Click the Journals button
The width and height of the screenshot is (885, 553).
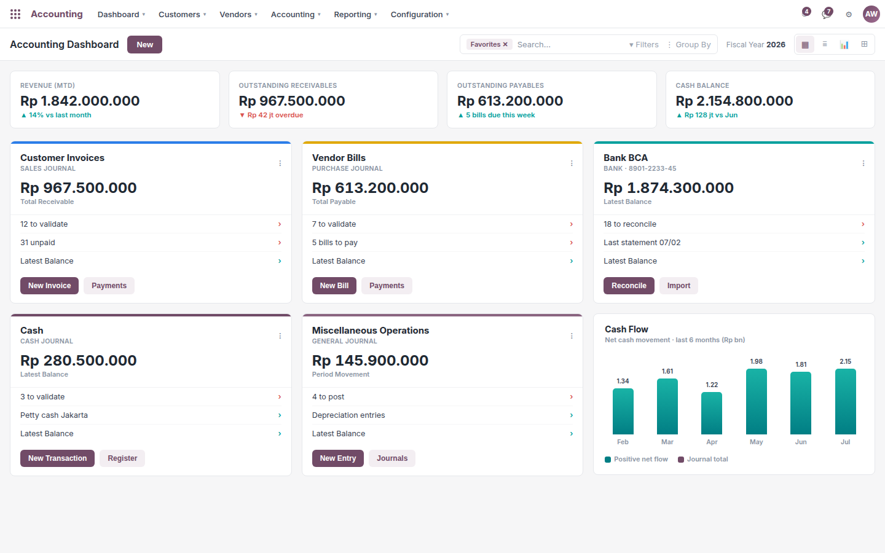tap(392, 458)
